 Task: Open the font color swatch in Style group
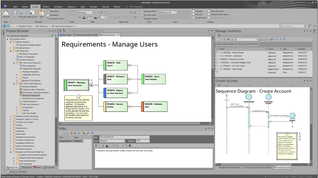tap(84, 17)
